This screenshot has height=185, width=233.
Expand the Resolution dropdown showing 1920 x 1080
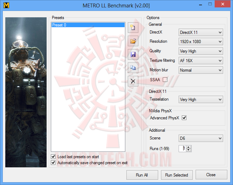coord(201,42)
